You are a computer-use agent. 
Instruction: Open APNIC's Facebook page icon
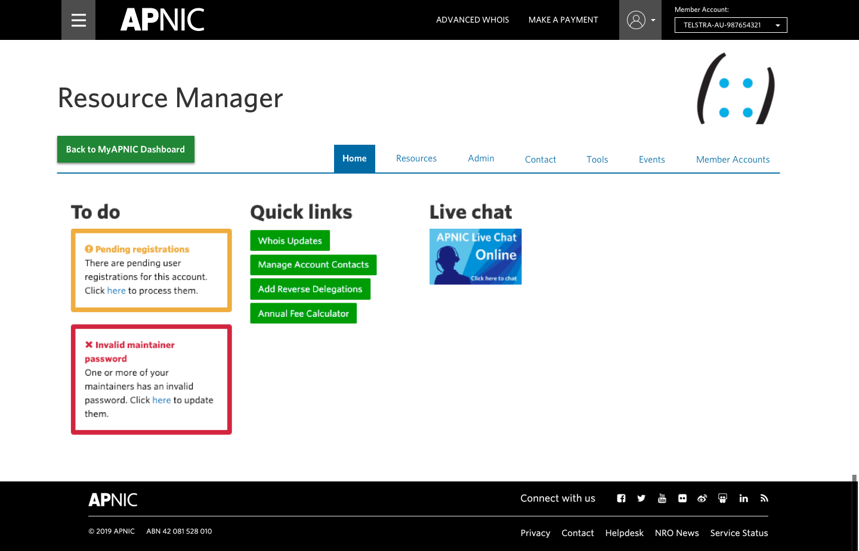(621, 498)
